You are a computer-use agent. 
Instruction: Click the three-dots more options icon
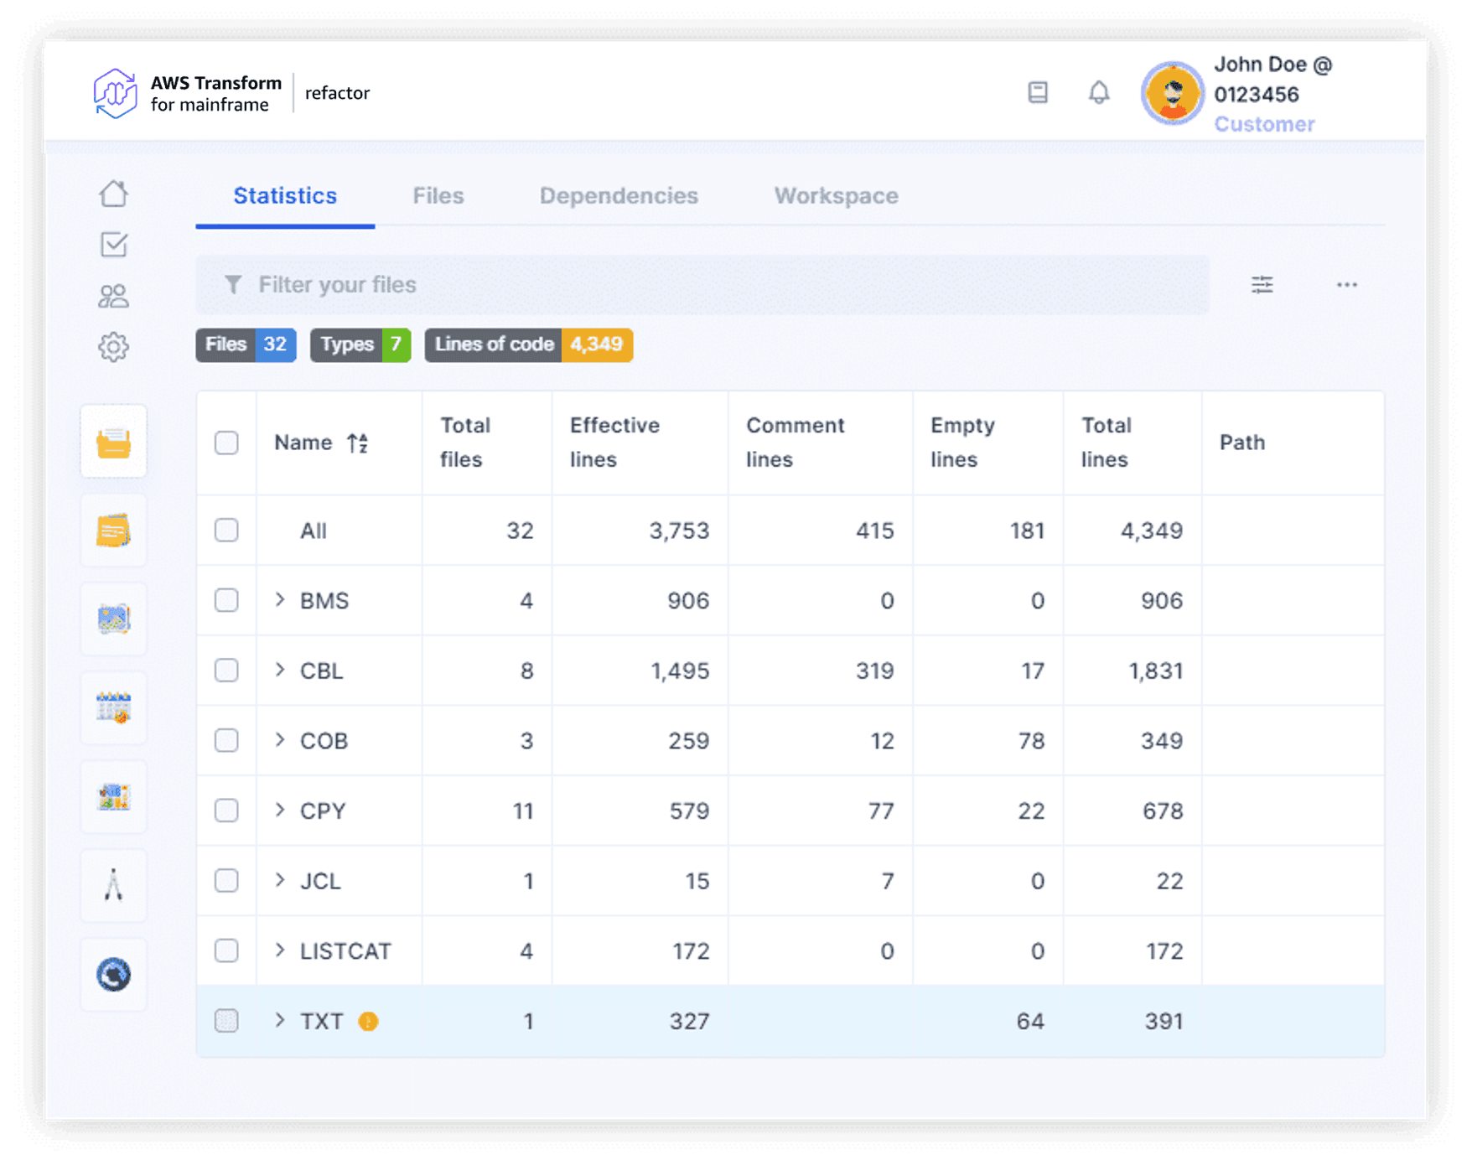coord(1346,285)
